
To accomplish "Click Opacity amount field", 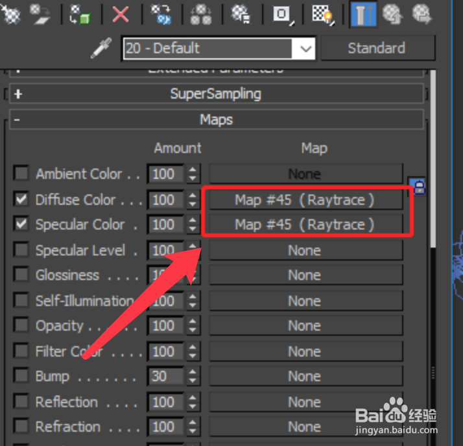I will 166,325.
